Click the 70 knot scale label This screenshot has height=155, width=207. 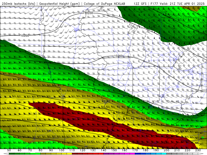[x=30, y=150]
